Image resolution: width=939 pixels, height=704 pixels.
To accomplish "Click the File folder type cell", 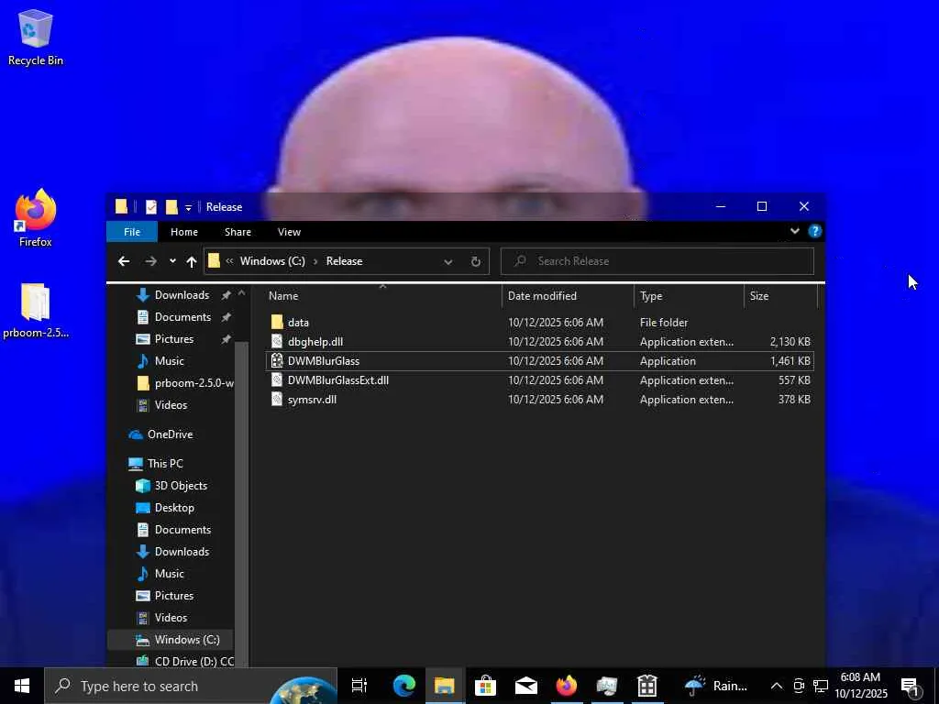I will 664,322.
